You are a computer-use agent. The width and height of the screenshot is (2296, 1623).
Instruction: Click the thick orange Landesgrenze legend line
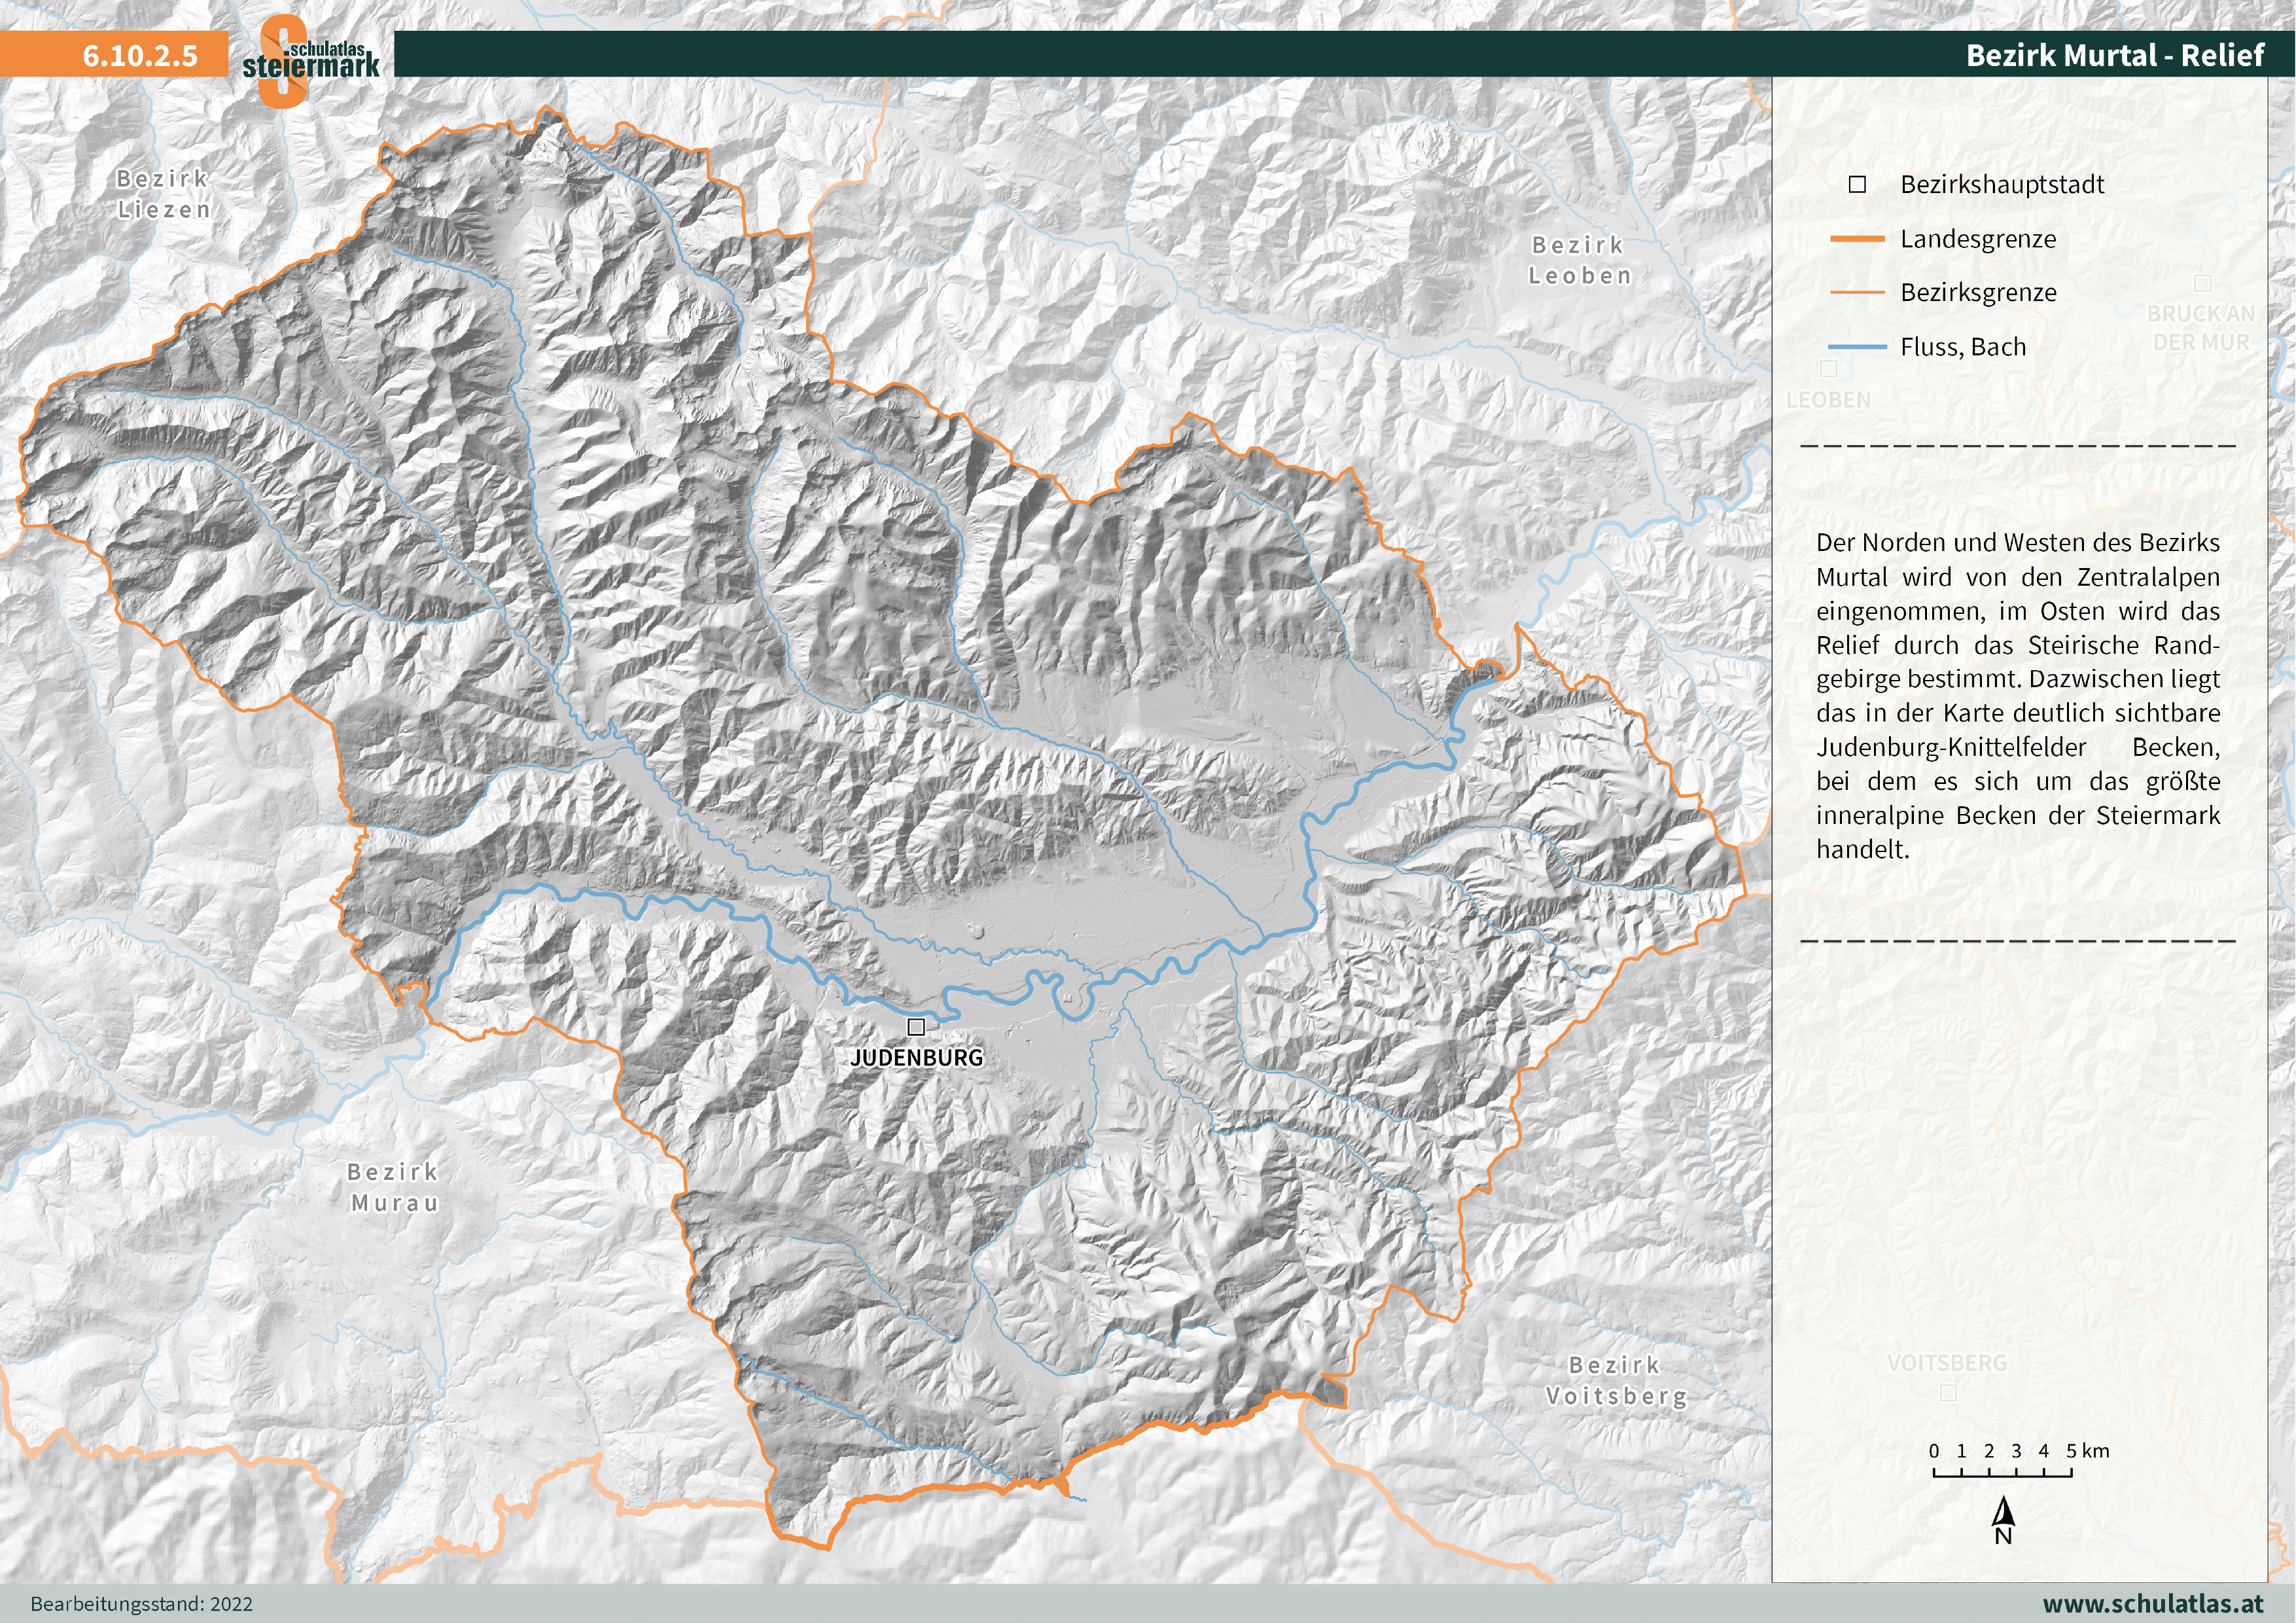pyautogui.click(x=1857, y=239)
